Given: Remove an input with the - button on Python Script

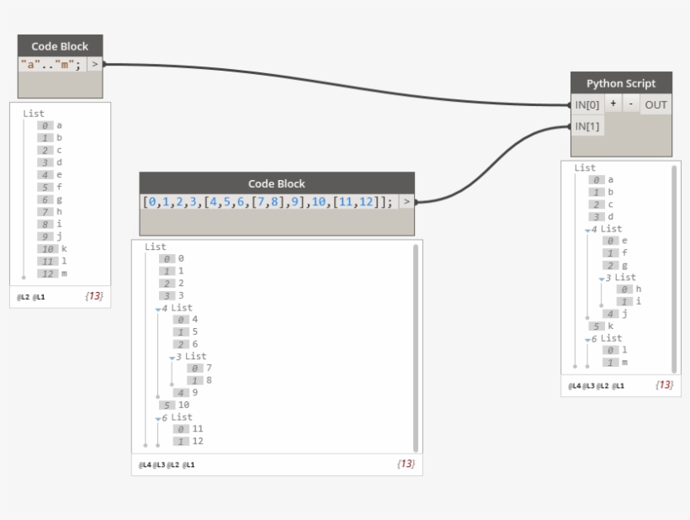Looking at the screenshot, I should (633, 103).
